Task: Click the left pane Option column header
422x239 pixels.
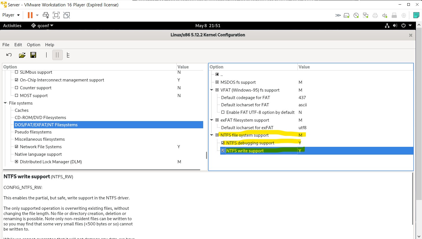Action: 90,67
